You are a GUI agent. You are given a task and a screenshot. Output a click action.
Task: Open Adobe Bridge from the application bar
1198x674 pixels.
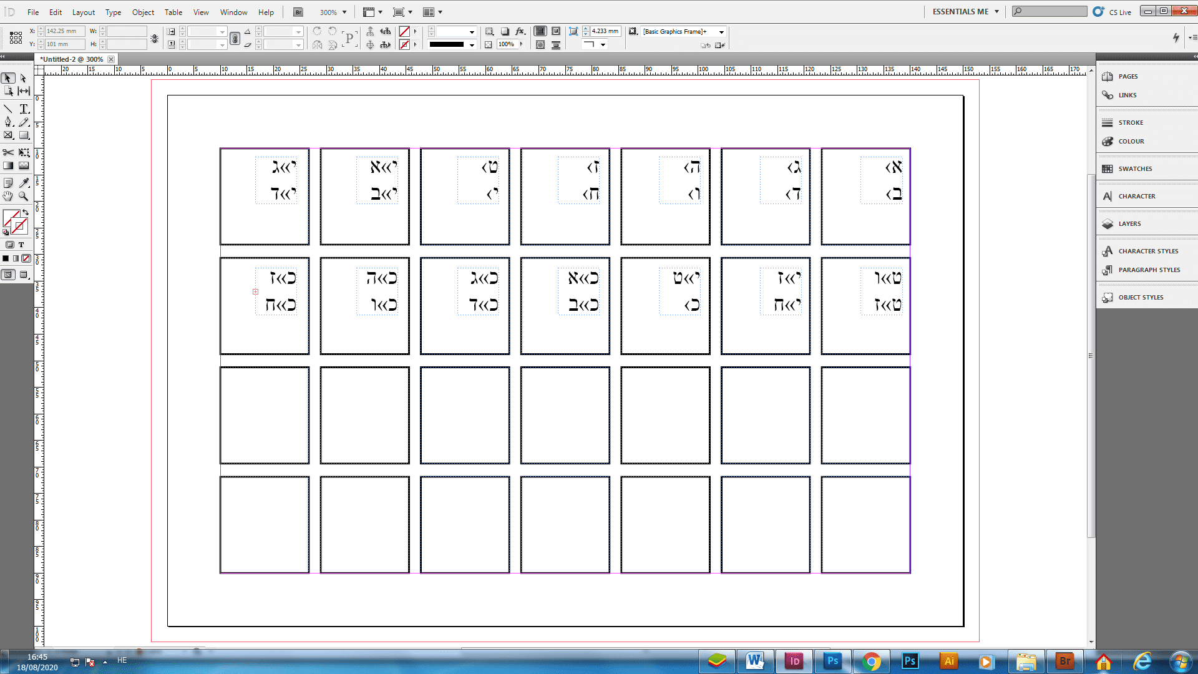(298, 12)
